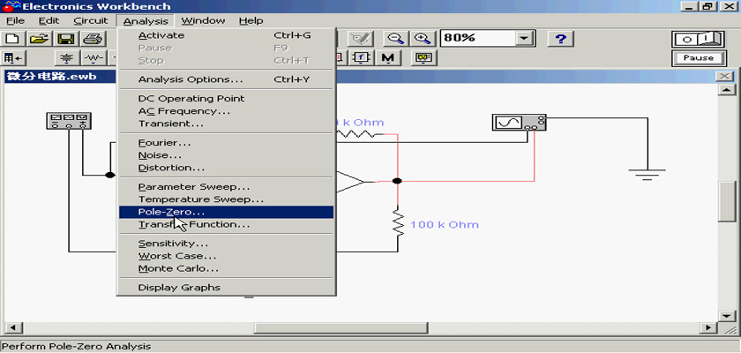Click the 100 k Ohm label

[445, 224]
